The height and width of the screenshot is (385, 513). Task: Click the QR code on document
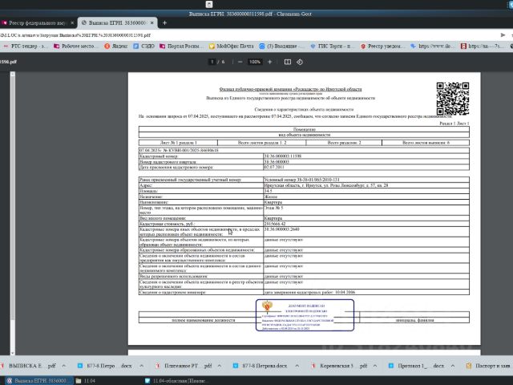[452, 99]
